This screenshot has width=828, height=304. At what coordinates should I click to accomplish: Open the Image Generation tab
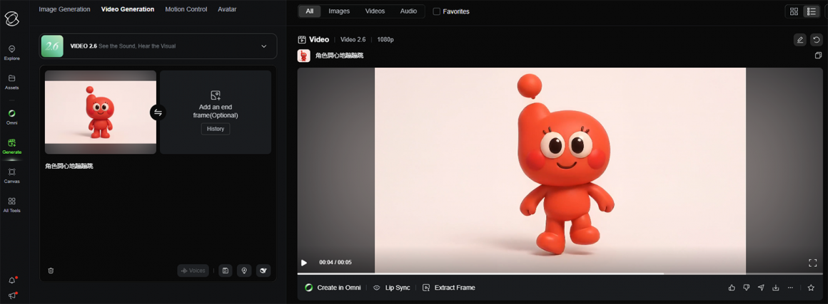(64, 9)
